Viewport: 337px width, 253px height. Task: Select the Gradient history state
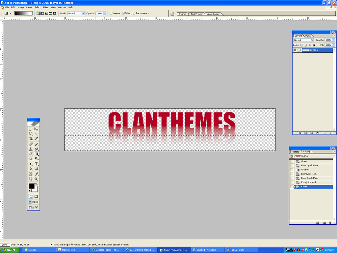pos(311,170)
